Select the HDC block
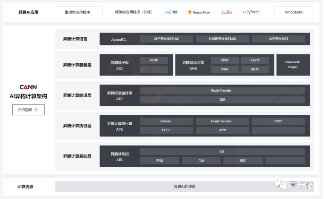 tap(243, 161)
